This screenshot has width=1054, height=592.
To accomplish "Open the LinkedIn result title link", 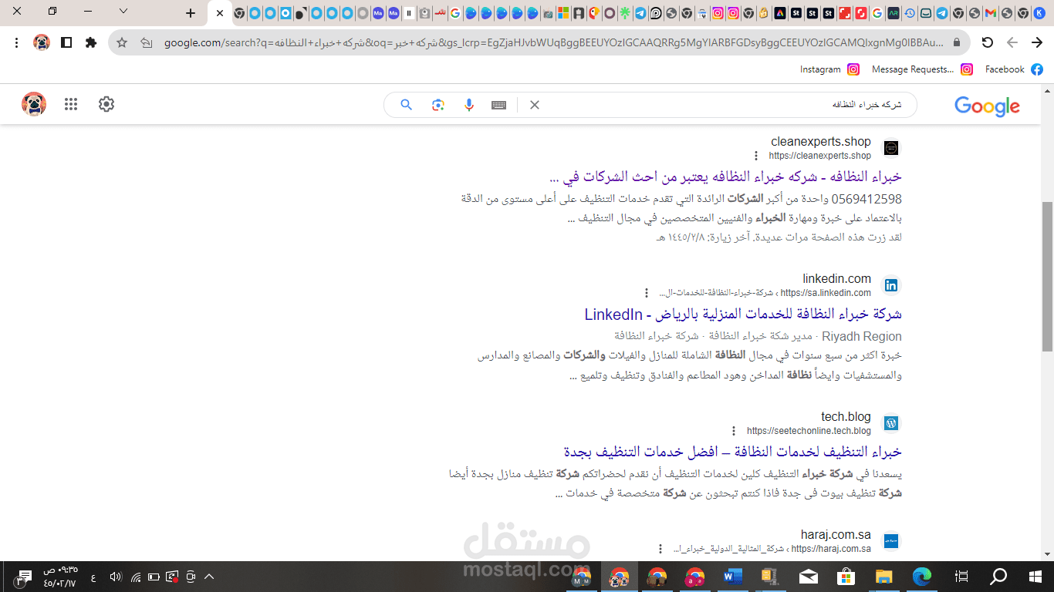I will 743,314.
